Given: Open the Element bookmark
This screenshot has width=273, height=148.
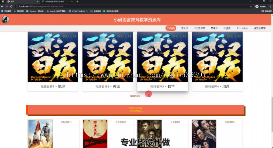Looking at the screenshot, I should pyautogui.click(x=35, y=11).
